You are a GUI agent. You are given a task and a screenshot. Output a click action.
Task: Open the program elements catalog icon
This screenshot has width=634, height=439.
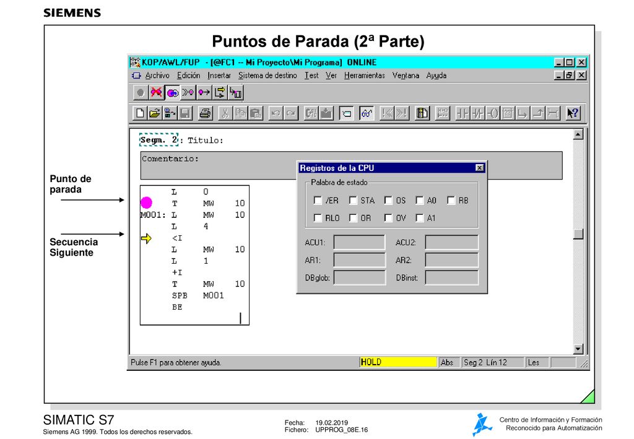click(422, 113)
